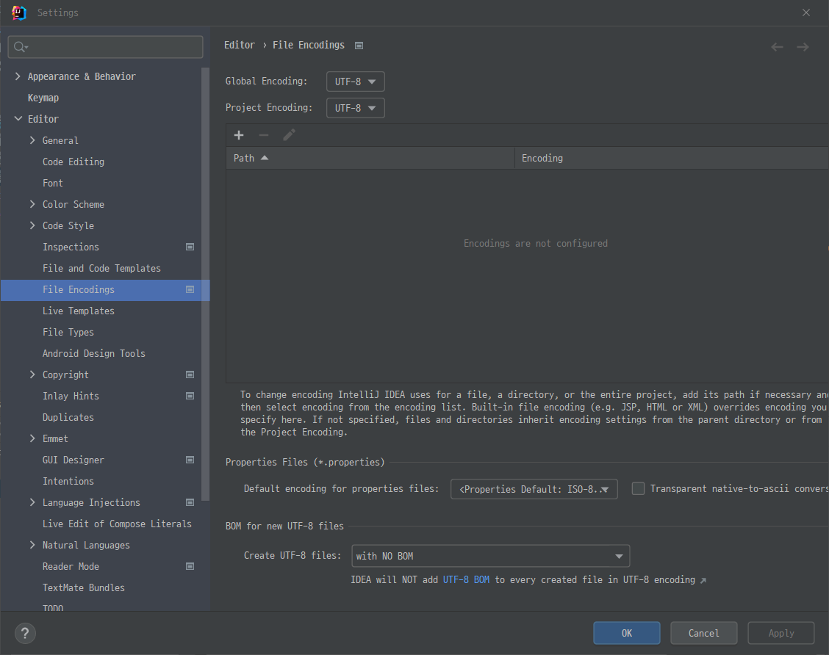Image resolution: width=829 pixels, height=655 pixels.
Task: Expand the Copyright node chevron
Action: 32,374
